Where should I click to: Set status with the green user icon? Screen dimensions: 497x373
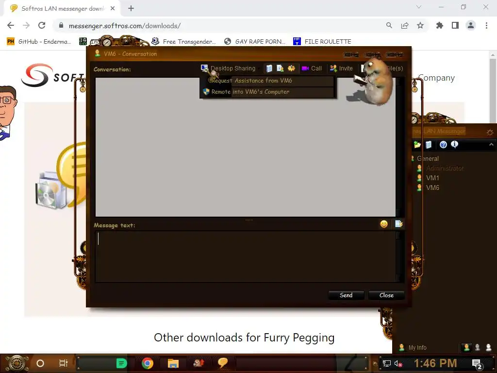(466, 348)
